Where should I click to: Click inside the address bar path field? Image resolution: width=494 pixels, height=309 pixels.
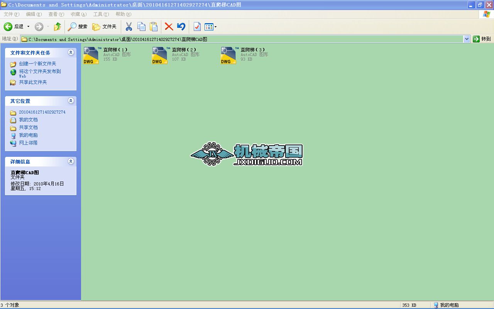pos(232,39)
